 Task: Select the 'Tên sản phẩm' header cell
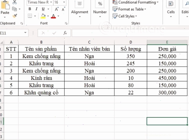41,49
